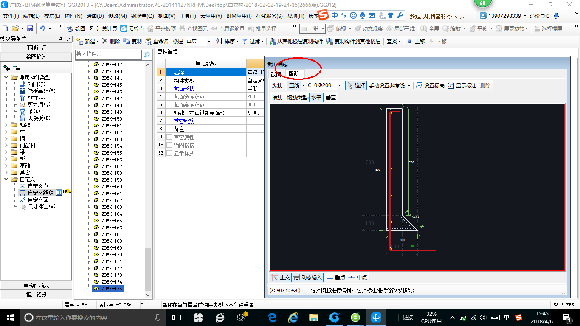This screenshot has width=580, height=326.
Task: Expand 锚固搭接 row in the property table
Action: 169,145
